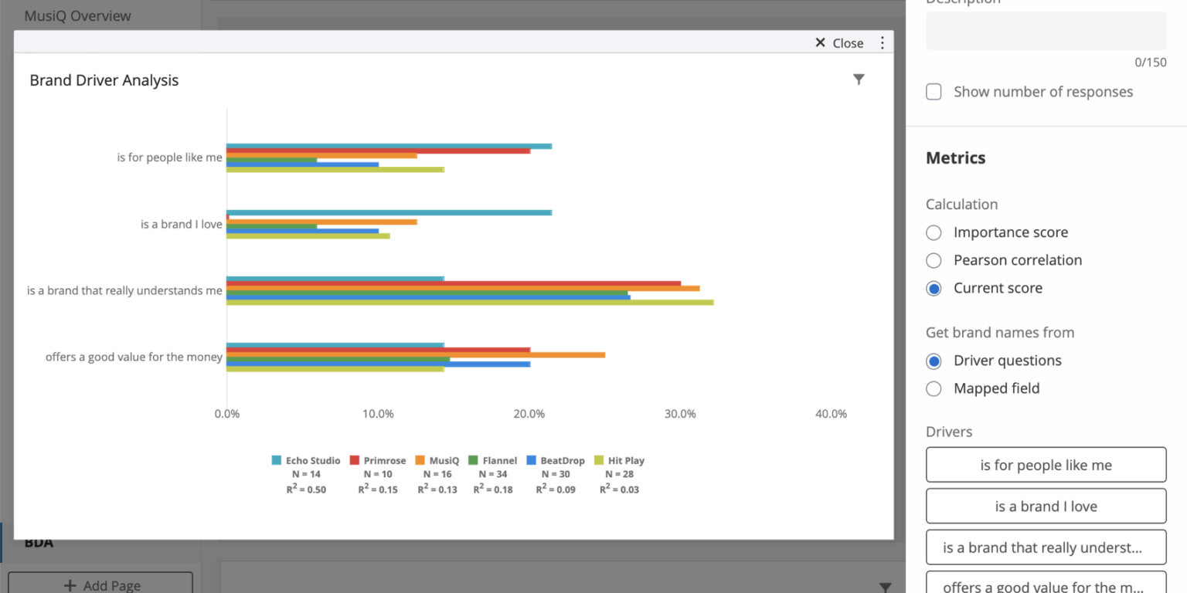
Task: Click MusiQ bar for 'good value for the money'
Action: coord(416,355)
